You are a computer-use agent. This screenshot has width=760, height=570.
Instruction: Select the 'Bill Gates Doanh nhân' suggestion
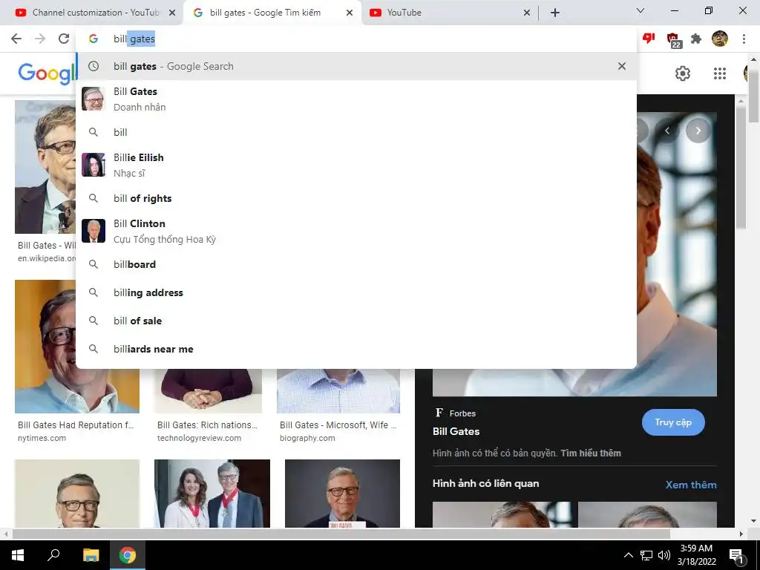[x=356, y=99]
